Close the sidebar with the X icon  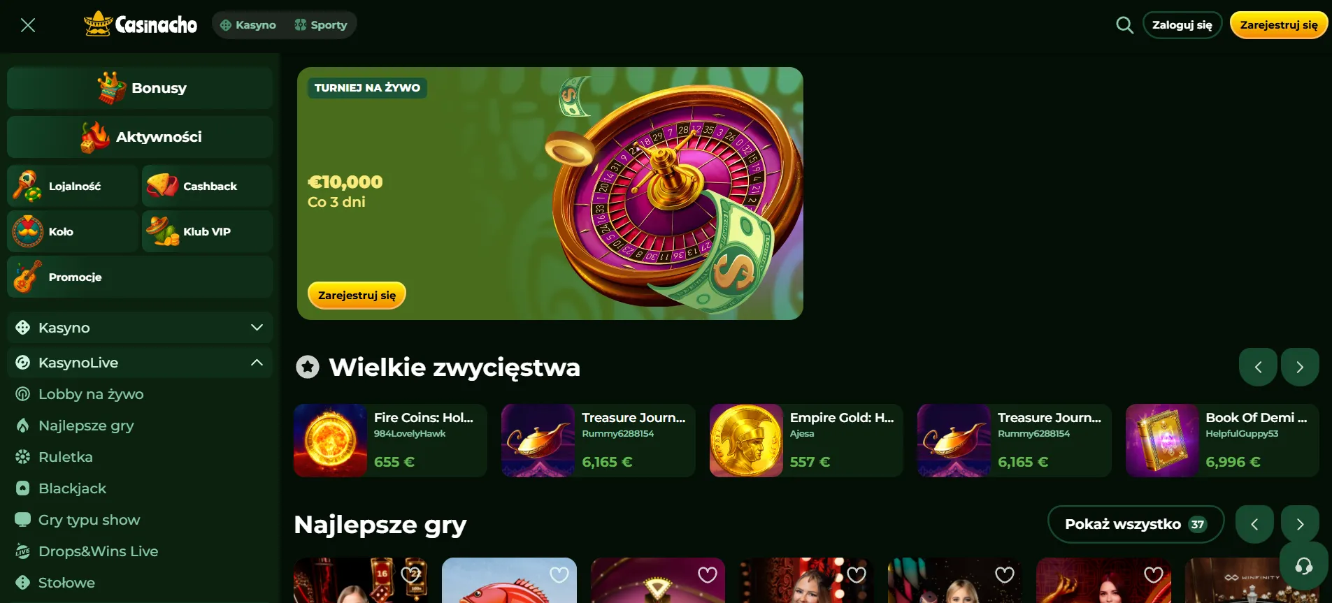point(28,25)
